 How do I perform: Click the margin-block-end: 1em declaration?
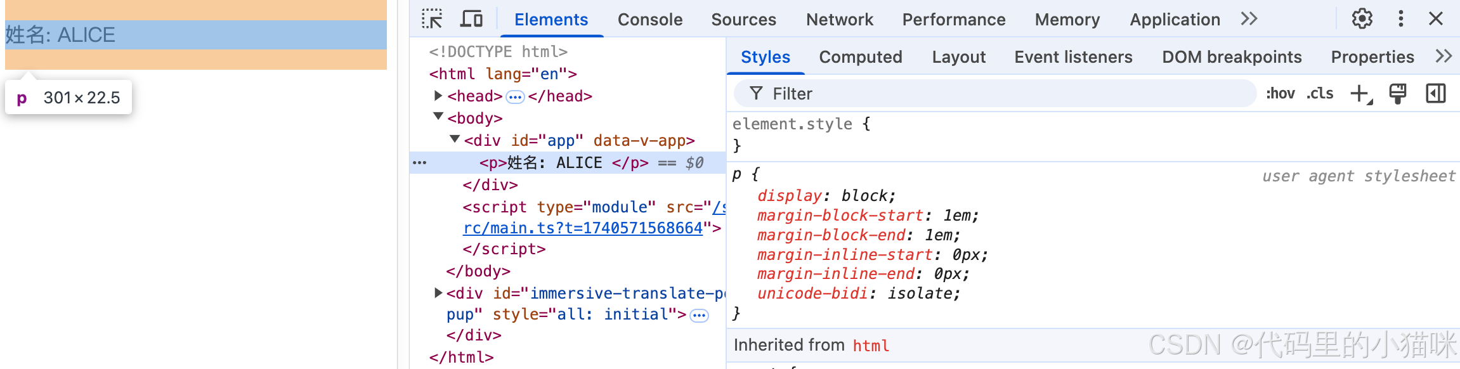[x=859, y=235]
